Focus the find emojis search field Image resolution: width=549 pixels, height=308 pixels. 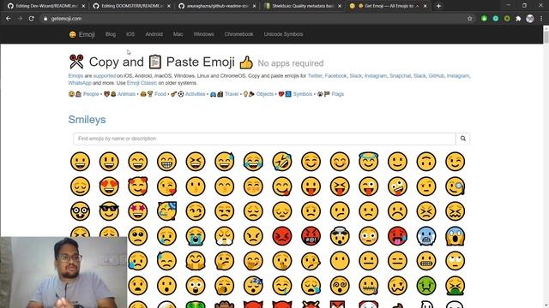click(x=264, y=139)
